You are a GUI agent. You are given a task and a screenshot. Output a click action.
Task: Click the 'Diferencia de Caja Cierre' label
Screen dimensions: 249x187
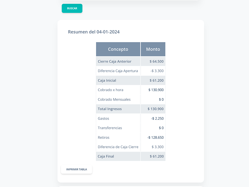[x=118, y=147]
